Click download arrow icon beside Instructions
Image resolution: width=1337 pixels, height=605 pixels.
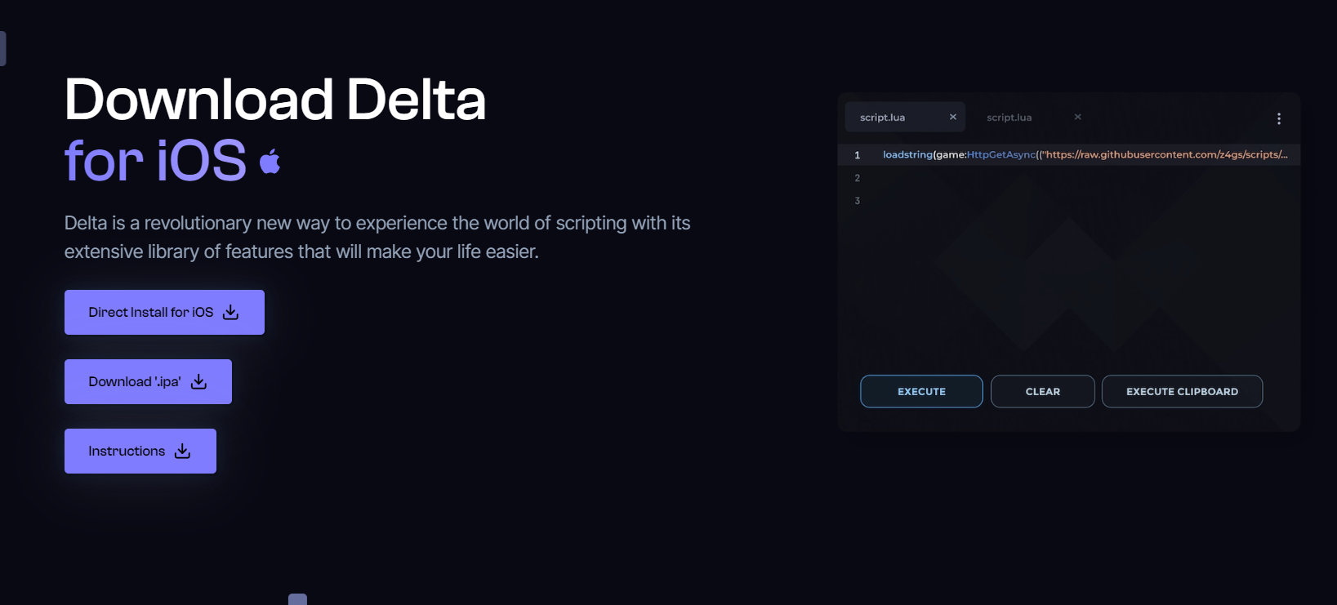(x=183, y=451)
